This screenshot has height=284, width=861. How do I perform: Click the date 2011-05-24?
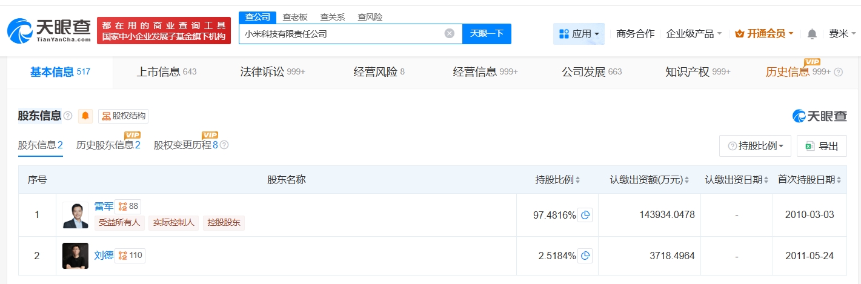(x=809, y=256)
